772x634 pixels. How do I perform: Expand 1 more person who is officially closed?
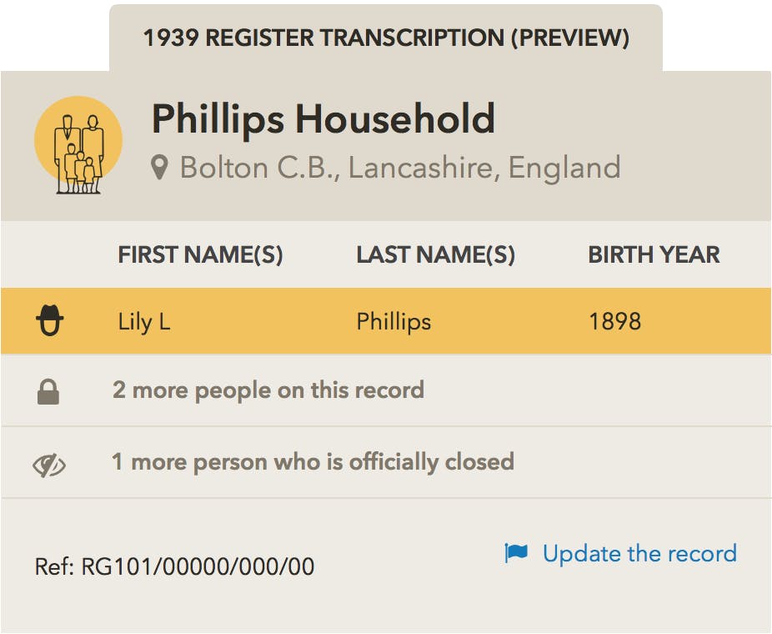(x=313, y=462)
